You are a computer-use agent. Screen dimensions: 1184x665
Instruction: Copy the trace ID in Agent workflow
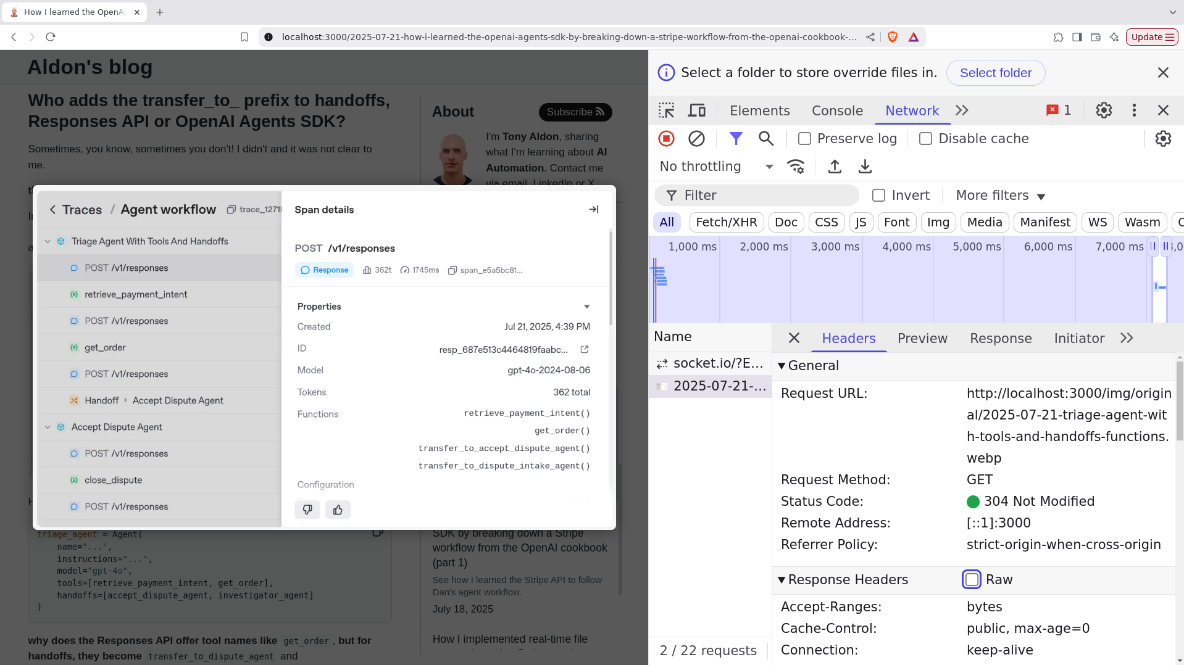tap(231, 209)
